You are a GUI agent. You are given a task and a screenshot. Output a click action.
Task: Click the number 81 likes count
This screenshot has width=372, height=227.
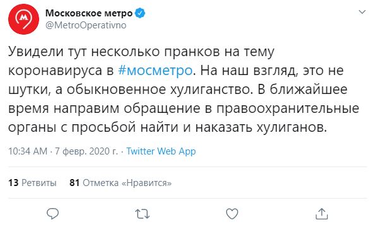pos(75,183)
